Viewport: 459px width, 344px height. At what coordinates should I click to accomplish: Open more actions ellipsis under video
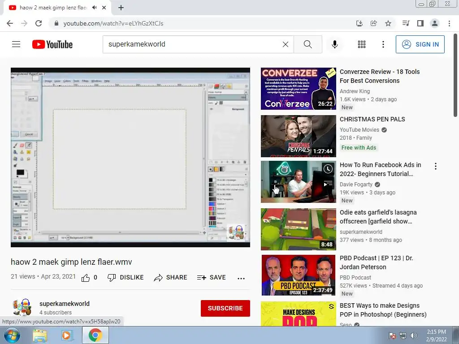click(241, 278)
